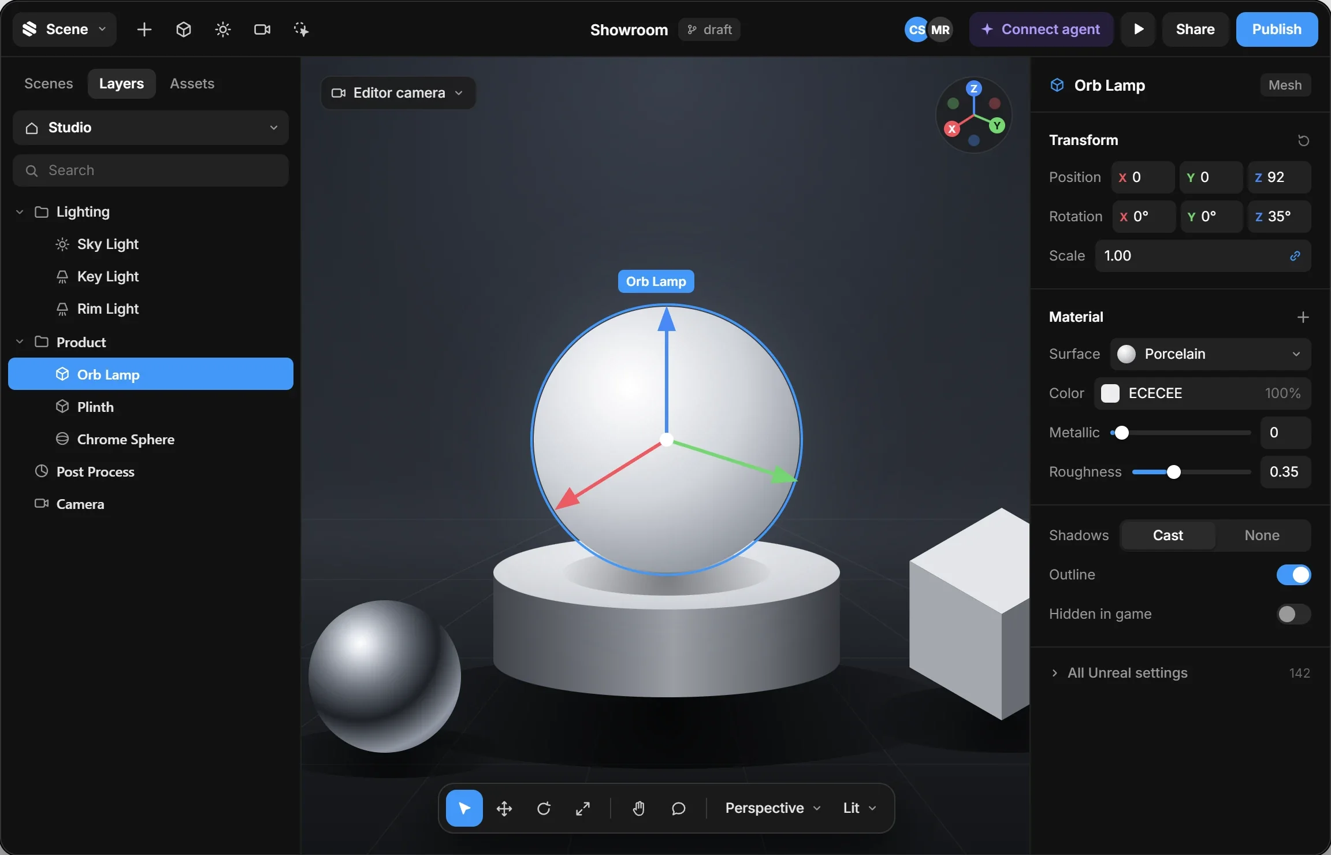Switch to the Assets tab

pos(192,84)
